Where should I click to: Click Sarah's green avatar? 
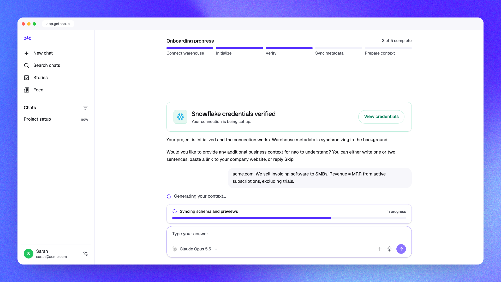(x=28, y=254)
